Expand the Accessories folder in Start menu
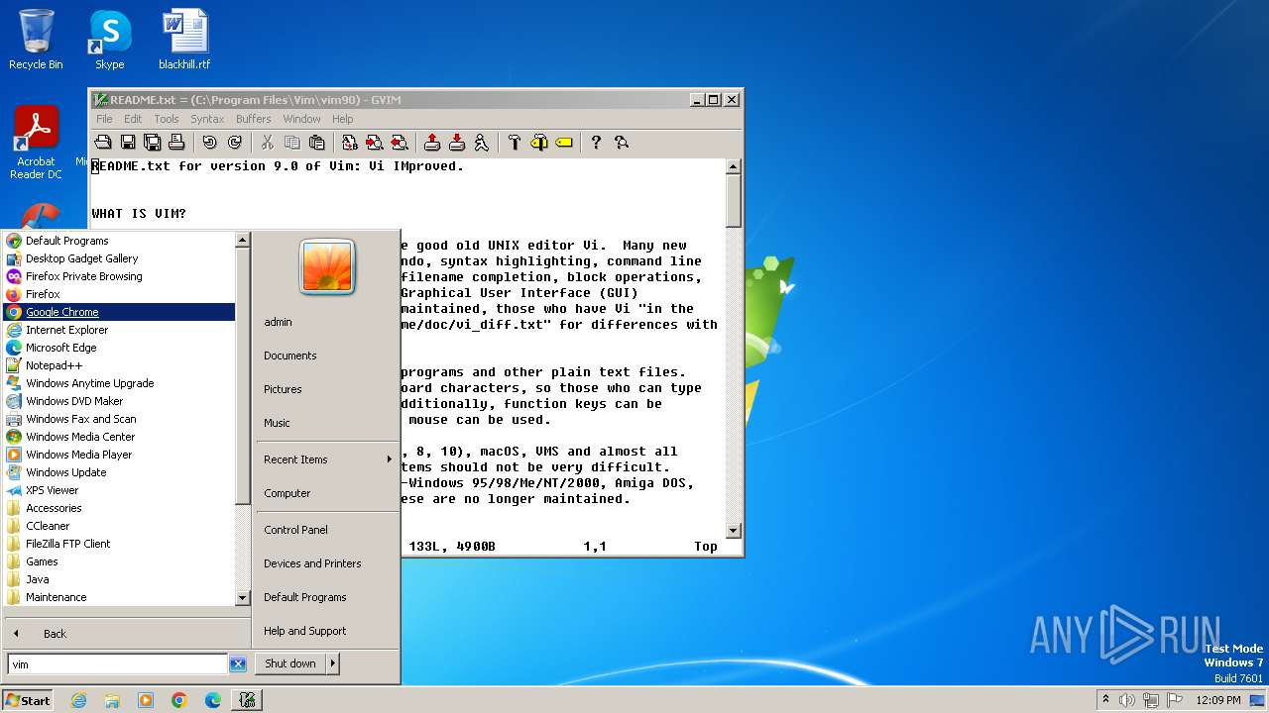The width and height of the screenshot is (1269, 713). tap(119, 508)
